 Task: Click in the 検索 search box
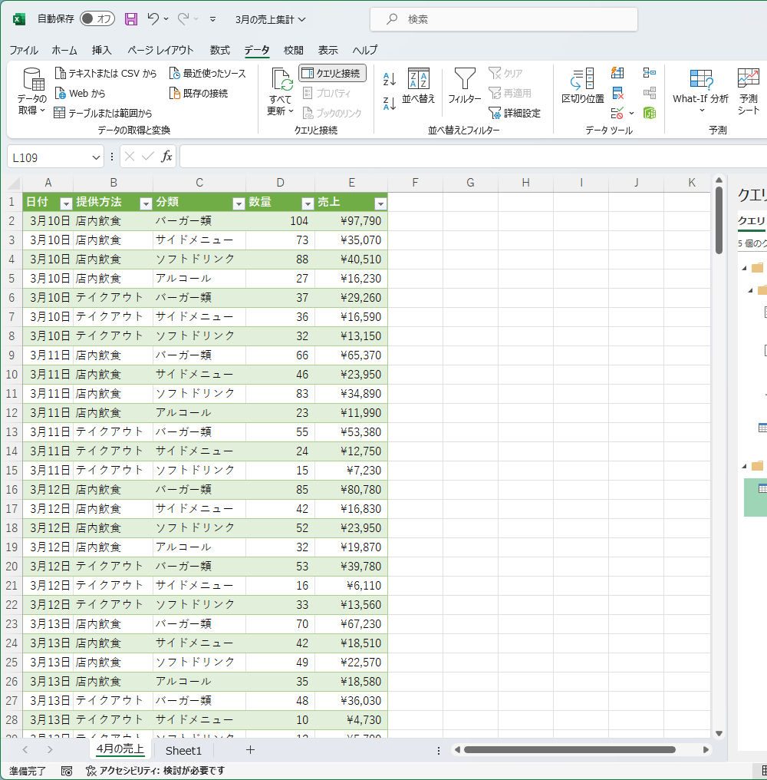[x=503, y=19]
